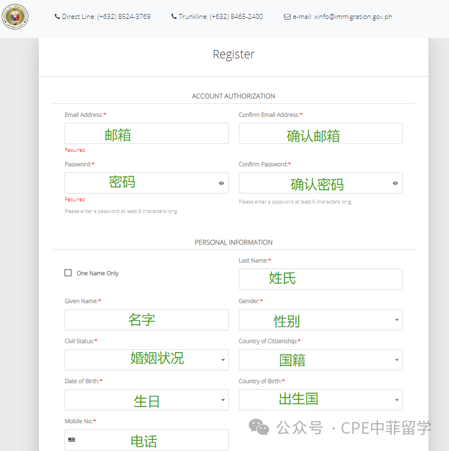Image resolution: width=449 pixels, height=451 pixels.
Task: Click the flag icon in Mobile No field
Action: [72, 440]
